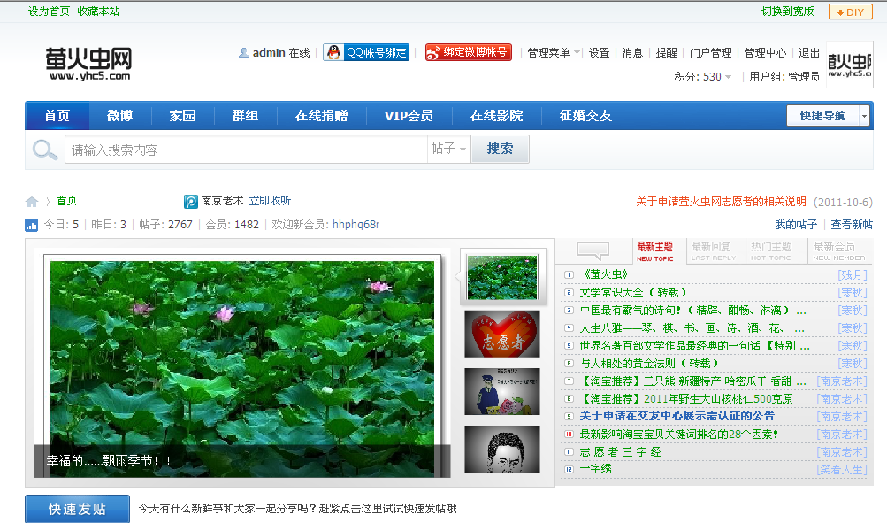Open the 管理菜单 dropdown
Image resolution: width=887 pixels, height=523 pixels.
[554, 52]
